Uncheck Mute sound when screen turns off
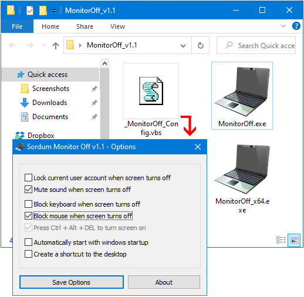This screenshot has width=304, height=297. coord(29,190)
